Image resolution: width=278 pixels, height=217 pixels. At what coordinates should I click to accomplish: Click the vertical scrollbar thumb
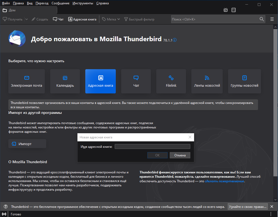275,103
